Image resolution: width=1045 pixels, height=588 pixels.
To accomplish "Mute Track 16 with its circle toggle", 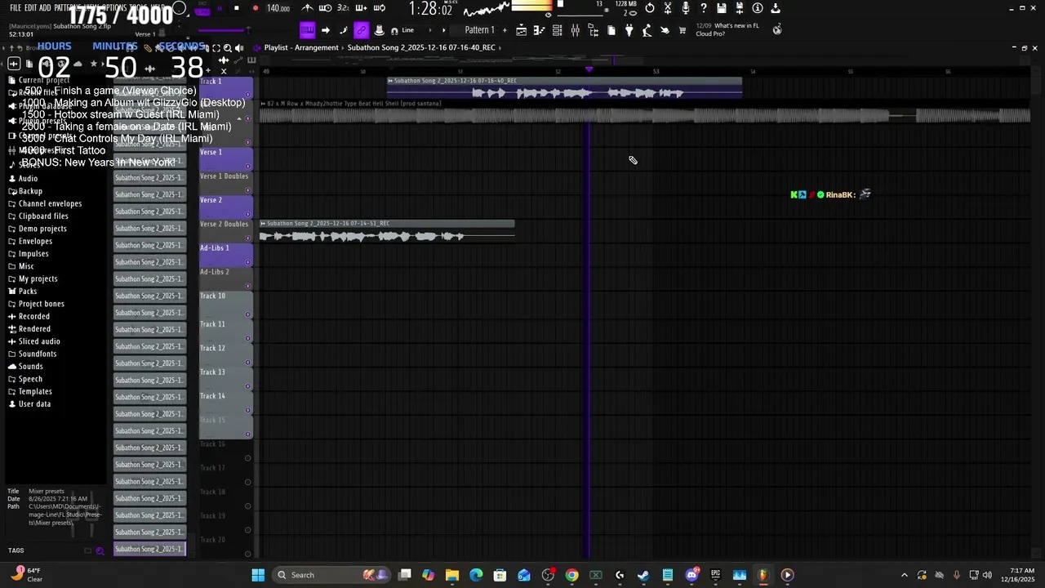I will tap(247, 458).
